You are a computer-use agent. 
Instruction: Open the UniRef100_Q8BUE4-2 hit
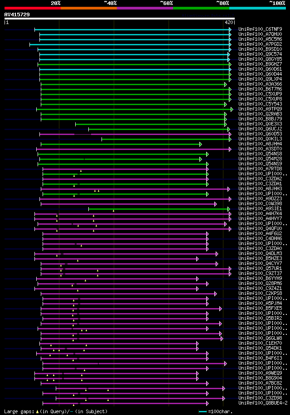tap(263, 403)
